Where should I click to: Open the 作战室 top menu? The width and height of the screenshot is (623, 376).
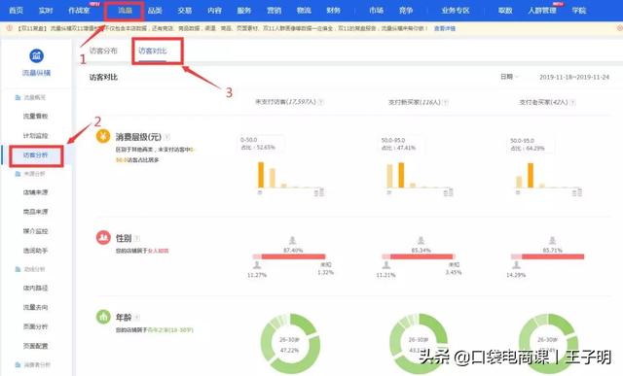79,11
